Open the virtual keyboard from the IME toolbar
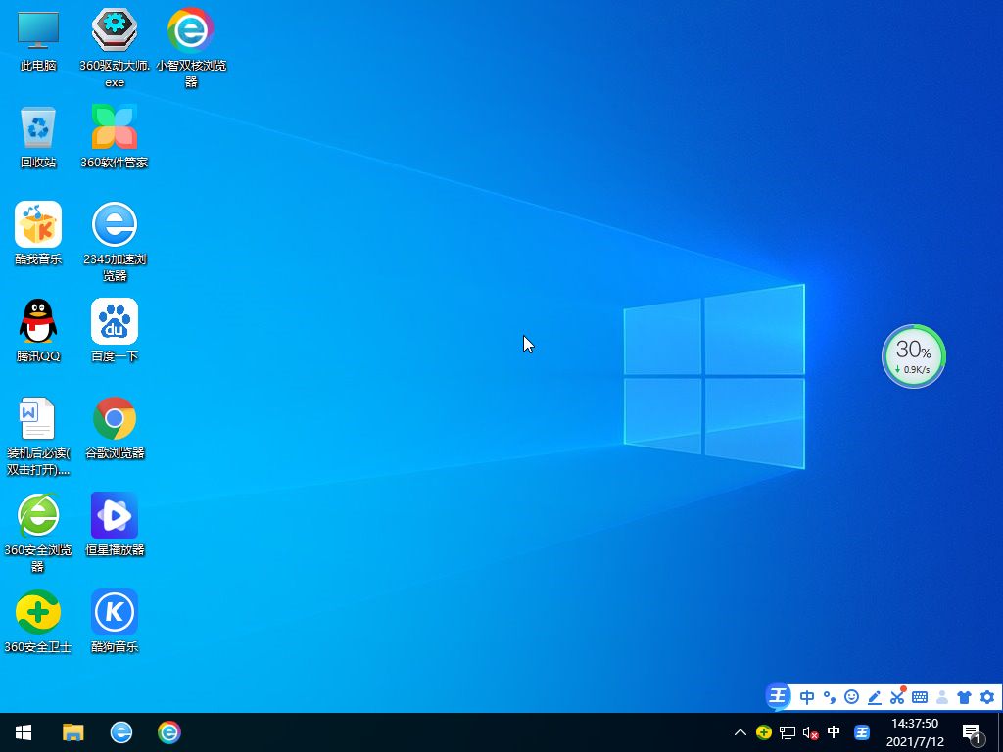This screenshot has height=752, width=1003. click(x=920, y=697)
